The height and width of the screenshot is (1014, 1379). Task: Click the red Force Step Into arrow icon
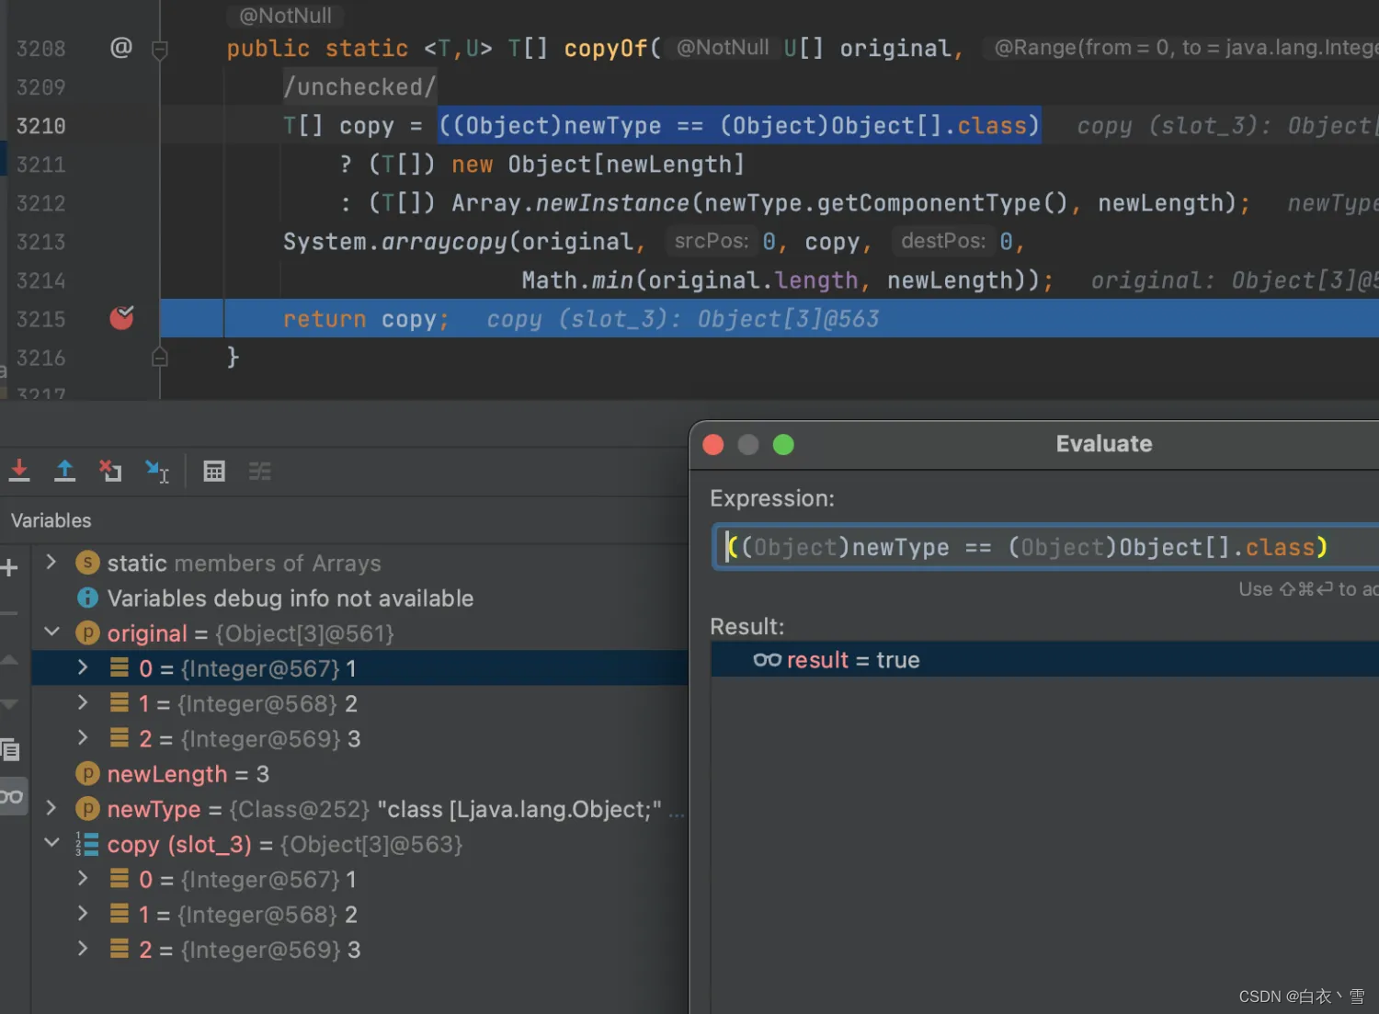click(19, 471)
